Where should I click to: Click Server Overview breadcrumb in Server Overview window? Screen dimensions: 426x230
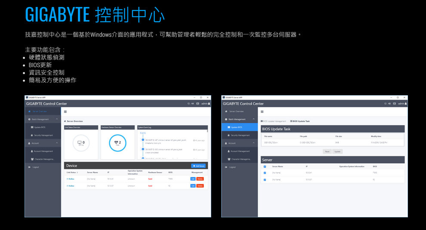pos(73,121)
